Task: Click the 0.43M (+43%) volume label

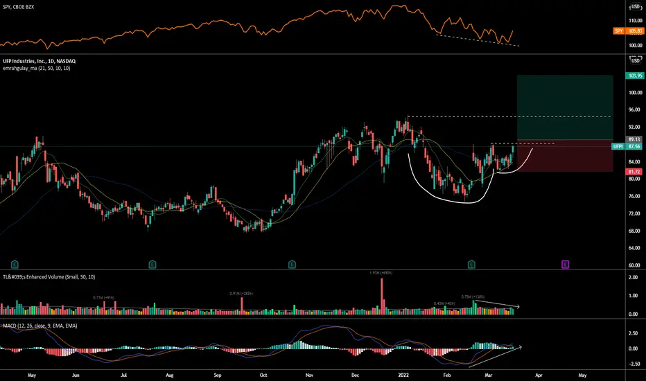Action: (444, 303)
